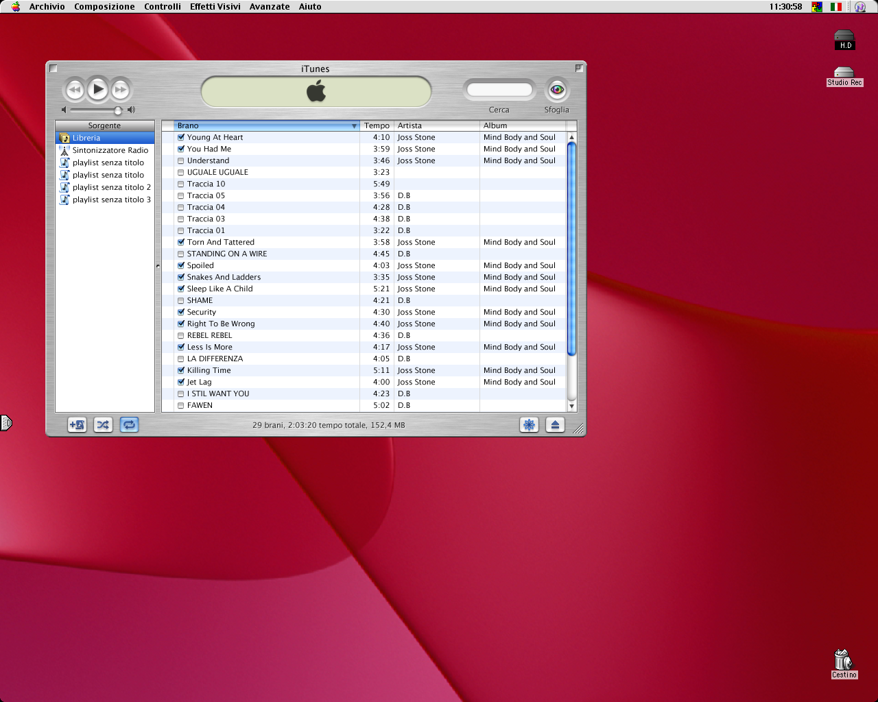The height and width of the screenshot is (702, 878).
Task: Click the Sfoglia browse eye icon
Action: 557,90
